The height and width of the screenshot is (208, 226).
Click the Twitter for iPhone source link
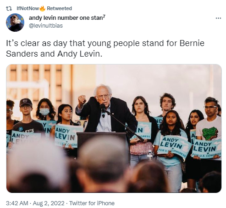pyautogui.click(x=92, y=203)
